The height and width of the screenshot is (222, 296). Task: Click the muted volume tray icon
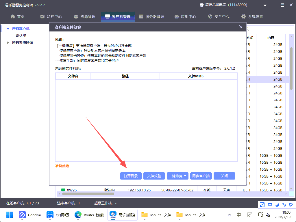268,215
